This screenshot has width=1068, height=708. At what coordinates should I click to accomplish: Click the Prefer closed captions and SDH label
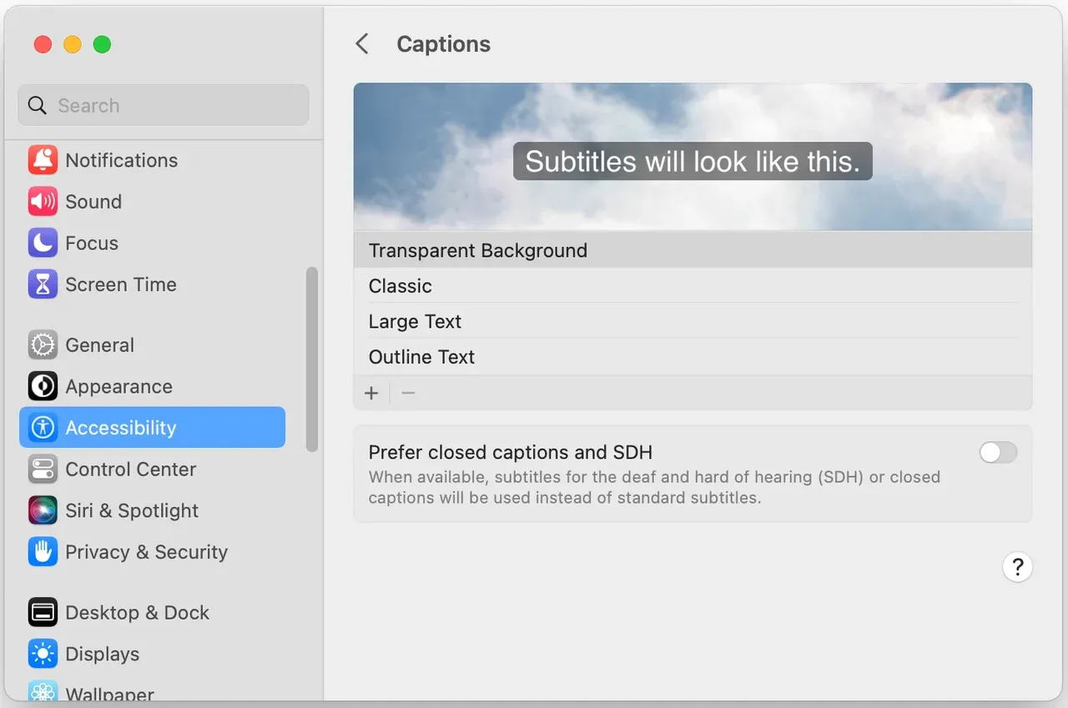[511, 453]
